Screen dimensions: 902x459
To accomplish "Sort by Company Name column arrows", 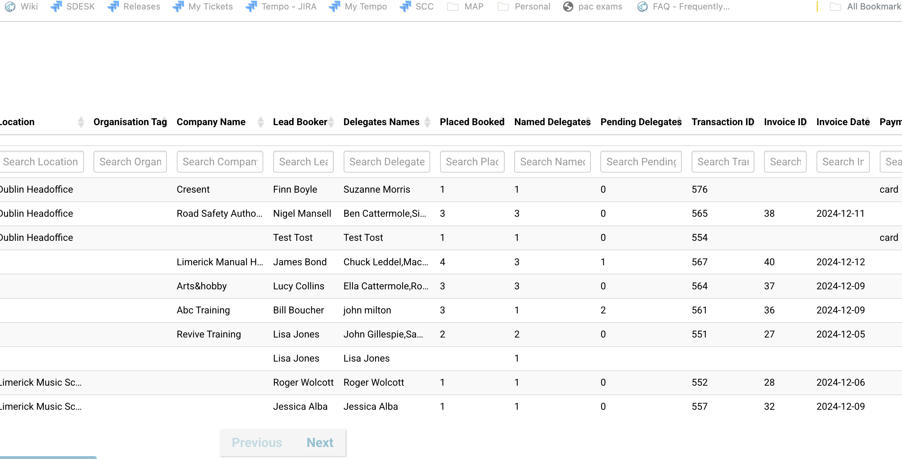I will [260, 122].
